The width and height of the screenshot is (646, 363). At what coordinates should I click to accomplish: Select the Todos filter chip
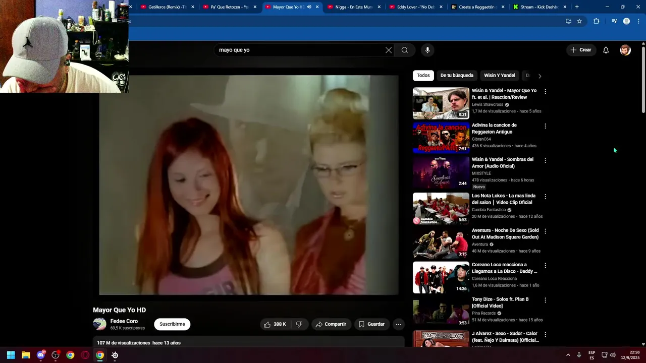[423, 76]
